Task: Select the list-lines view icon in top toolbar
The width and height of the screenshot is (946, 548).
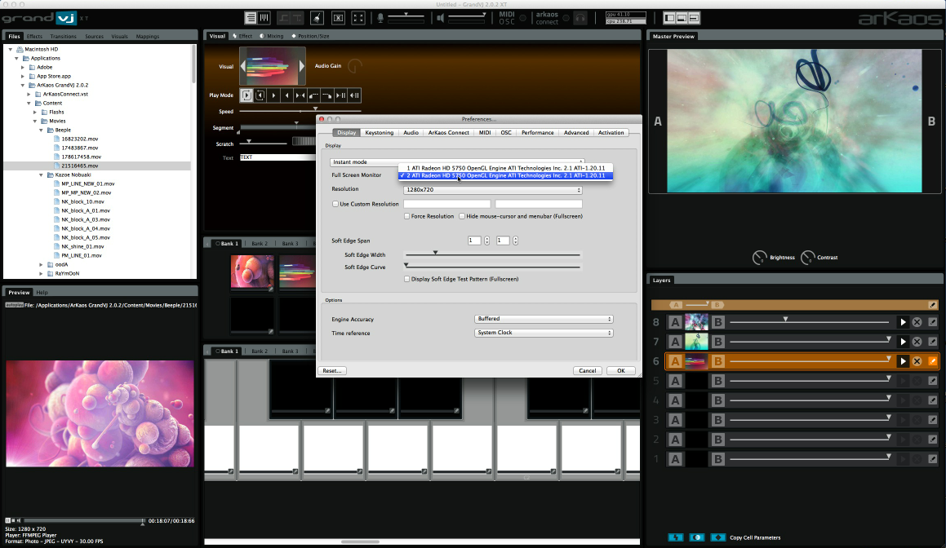Action: (251, 18)
